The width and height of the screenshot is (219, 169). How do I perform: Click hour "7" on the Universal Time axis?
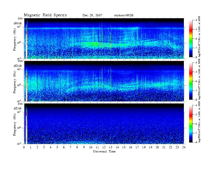pos(71,147)
